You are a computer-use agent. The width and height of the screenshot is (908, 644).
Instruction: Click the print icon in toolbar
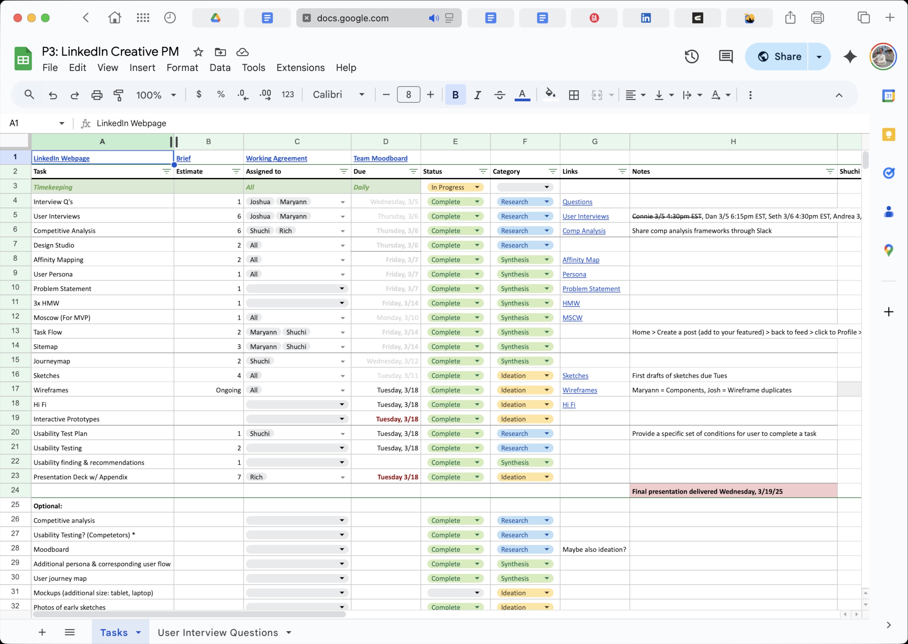(97, 95)
